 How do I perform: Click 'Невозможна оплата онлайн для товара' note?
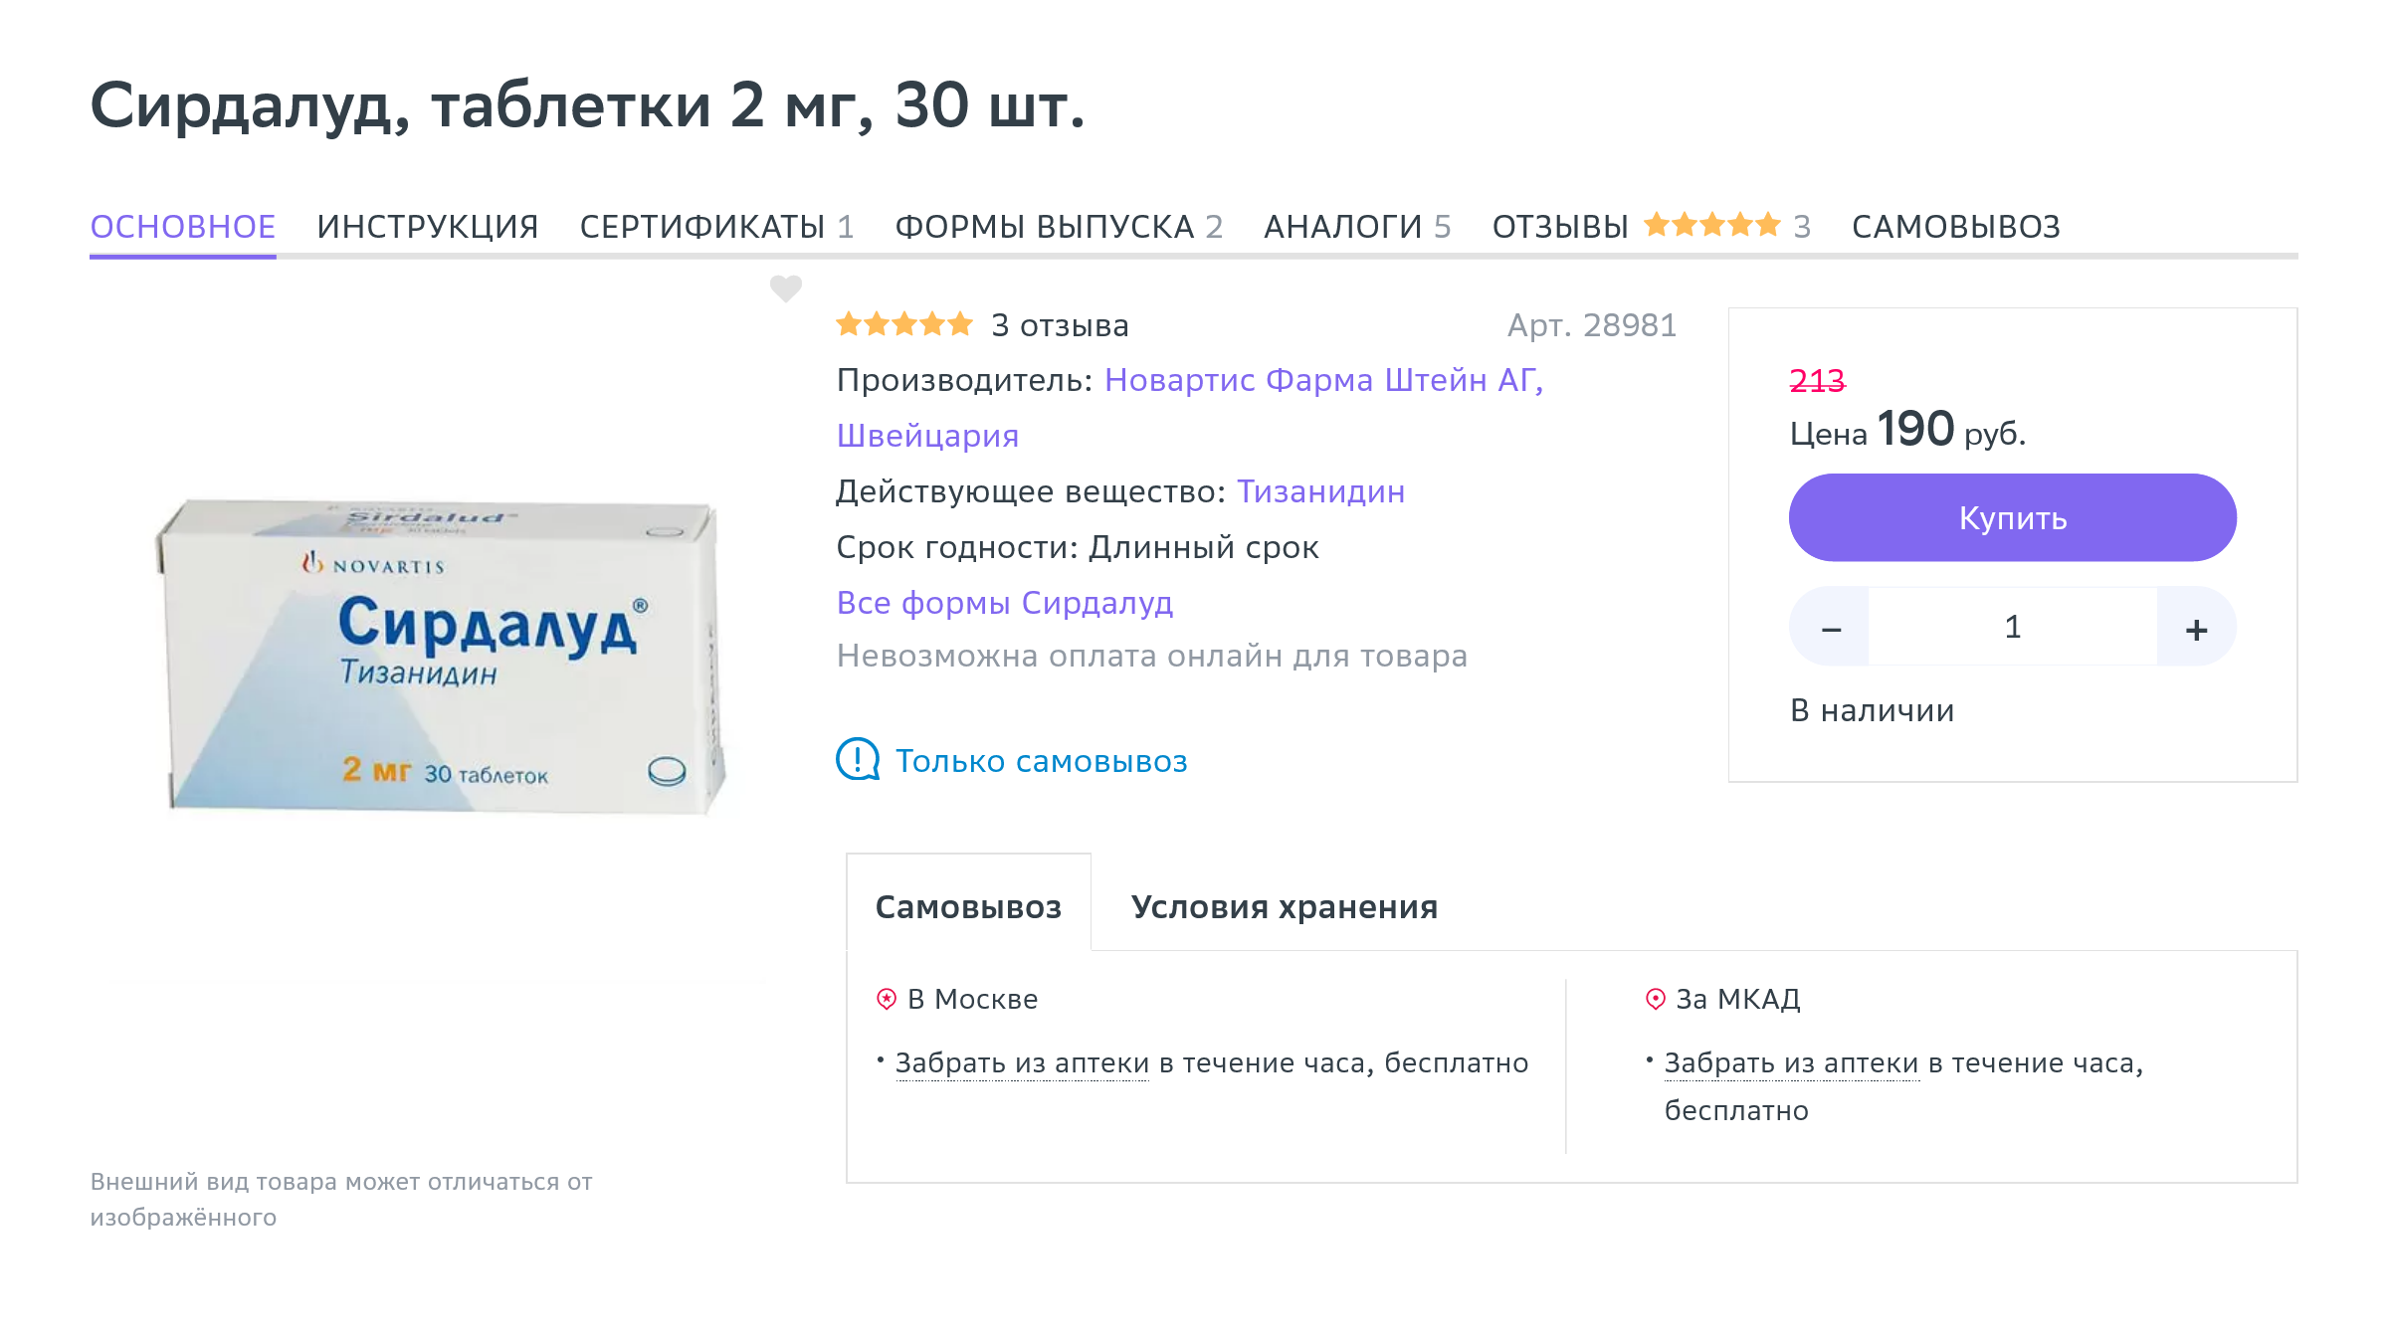pos(1152,656)
